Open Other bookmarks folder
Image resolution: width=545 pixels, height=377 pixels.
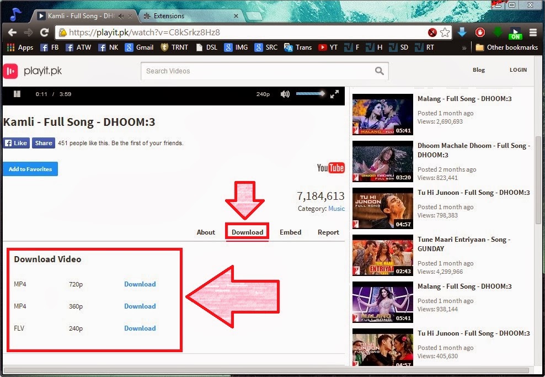tap(506, 47)
